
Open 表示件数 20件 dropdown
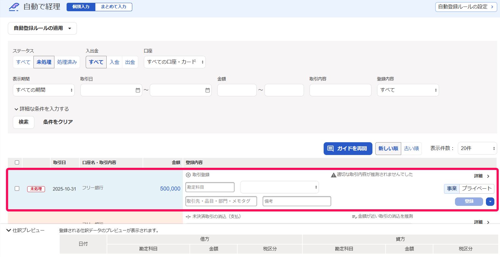click(x=477, y=148)
